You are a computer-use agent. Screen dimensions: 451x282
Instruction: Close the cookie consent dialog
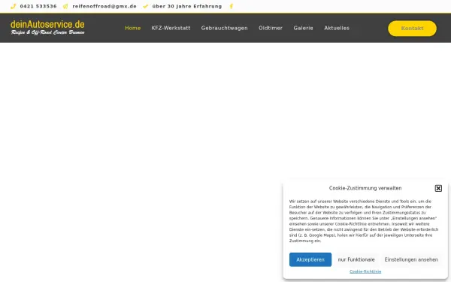pos(438,188)
